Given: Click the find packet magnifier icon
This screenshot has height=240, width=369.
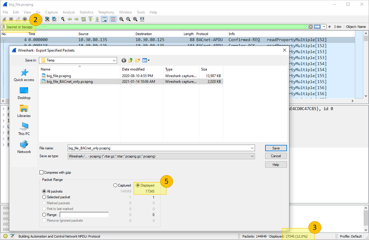Looking at the screenshot, I should pos(63,19).
